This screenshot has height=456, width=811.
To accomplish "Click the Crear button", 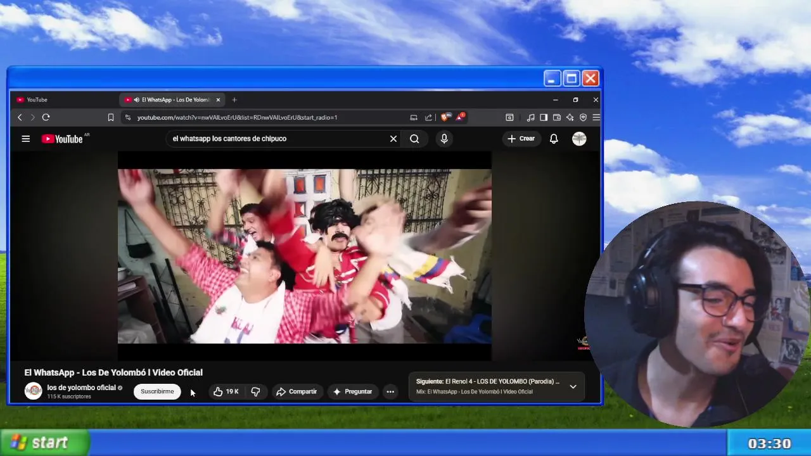I will coord(521,139).
